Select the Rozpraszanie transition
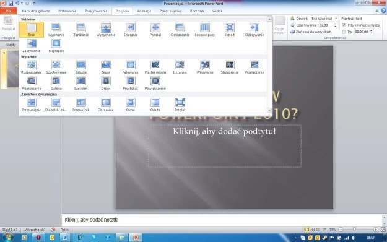Image resolution: width=387 pixels, height=242 pixels. click(x=32, y=67)
